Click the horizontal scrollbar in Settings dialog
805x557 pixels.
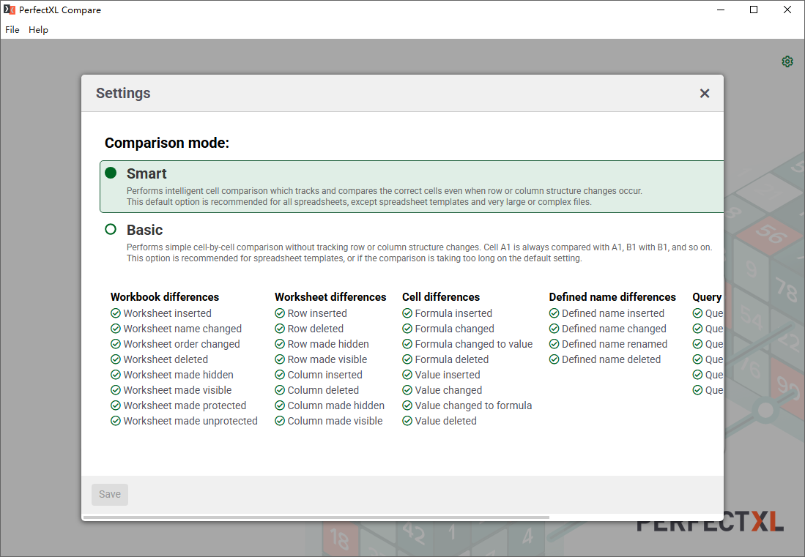316,517
